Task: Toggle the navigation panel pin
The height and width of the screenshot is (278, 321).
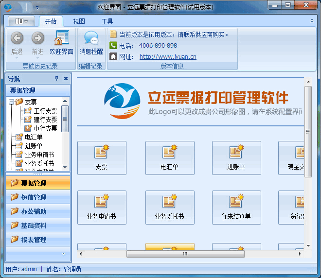Action: [x=56, y=79]
